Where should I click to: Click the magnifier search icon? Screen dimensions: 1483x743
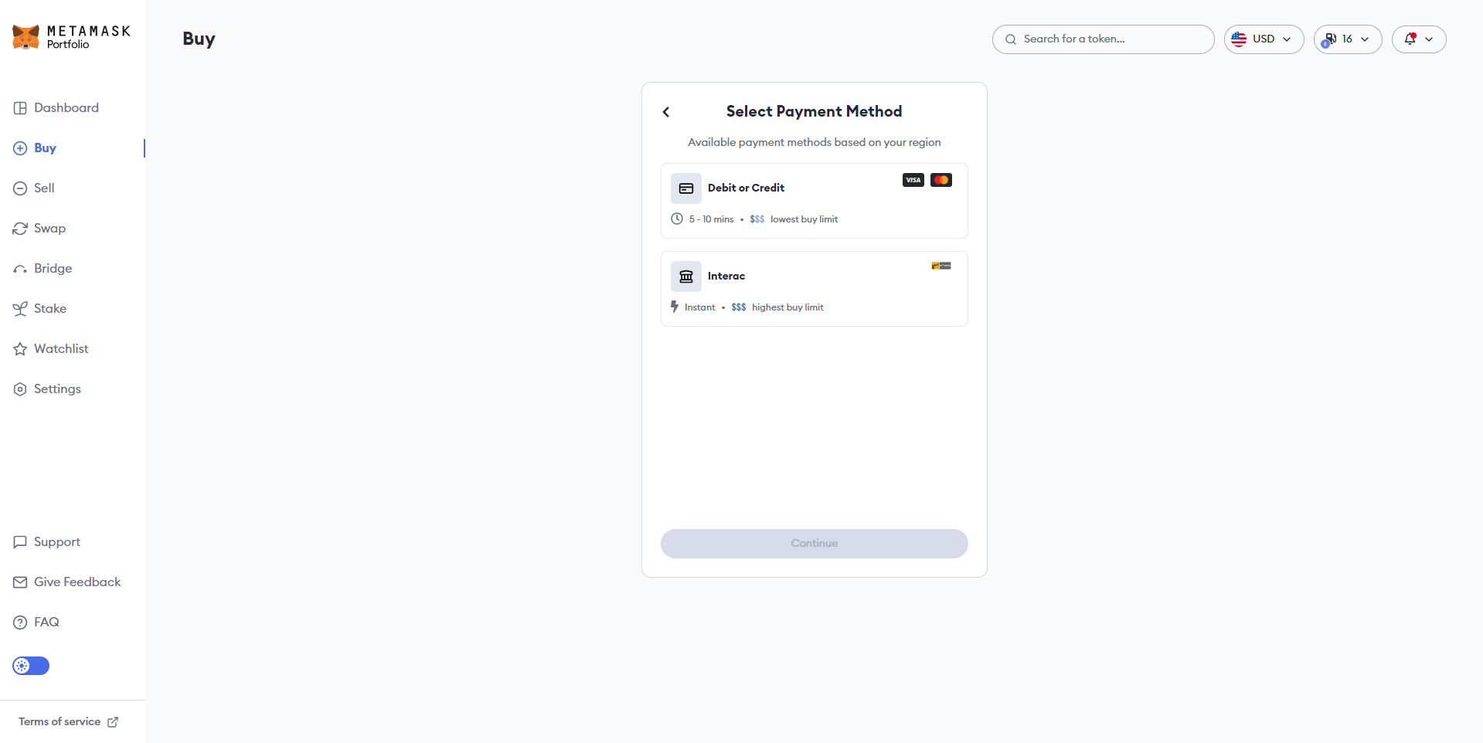pyautogui.click(x=1011, y=39)
